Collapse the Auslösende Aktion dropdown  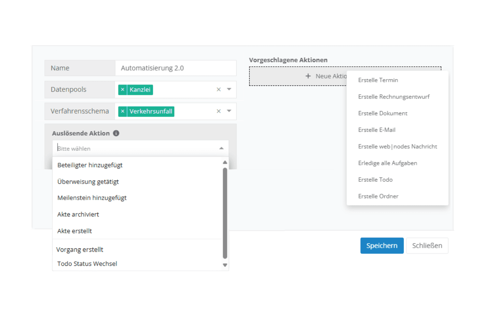pos(221,148)
